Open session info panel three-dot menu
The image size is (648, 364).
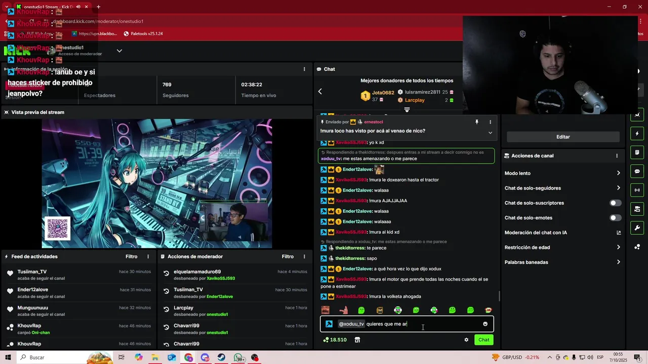pos(304,69)
